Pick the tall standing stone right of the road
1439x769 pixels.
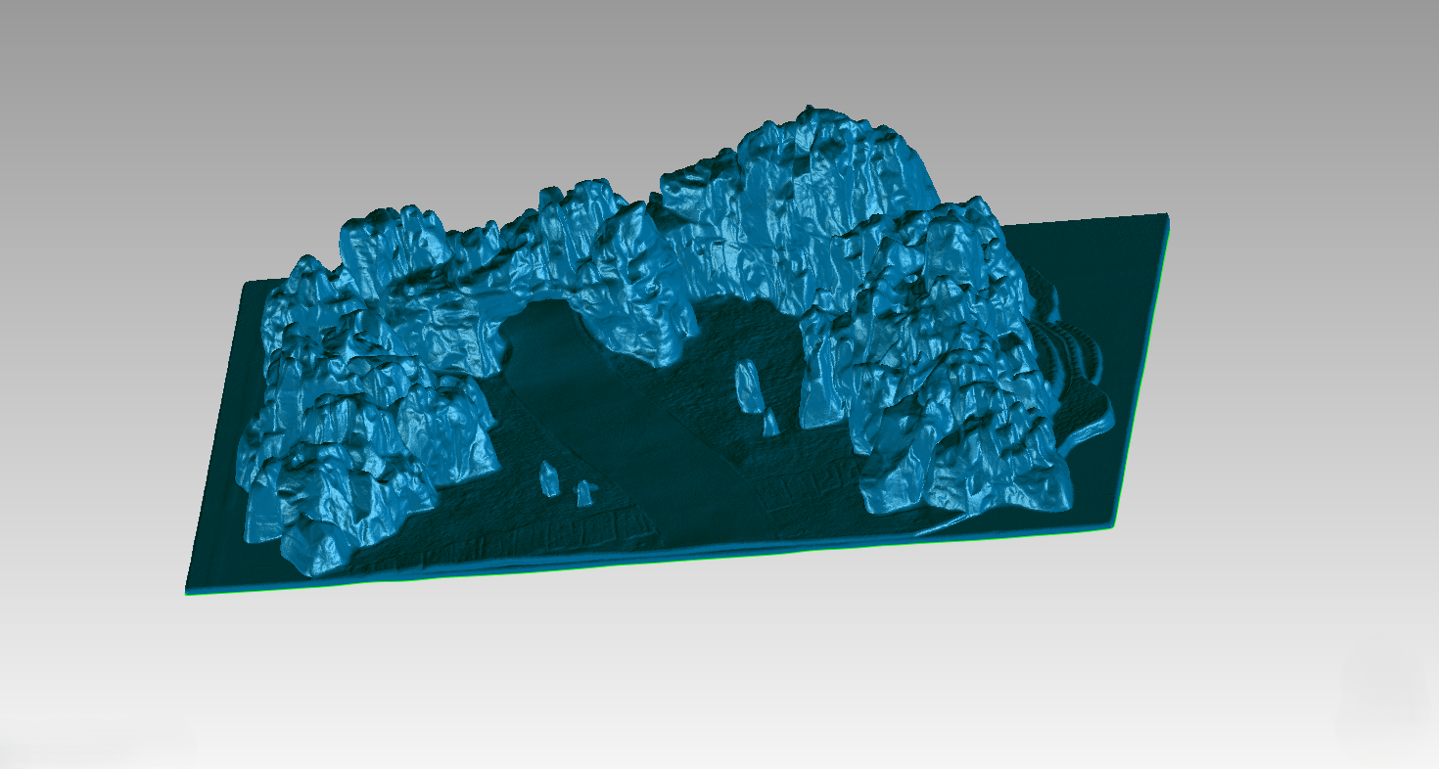pyautogui.click(x=747, y=386)
